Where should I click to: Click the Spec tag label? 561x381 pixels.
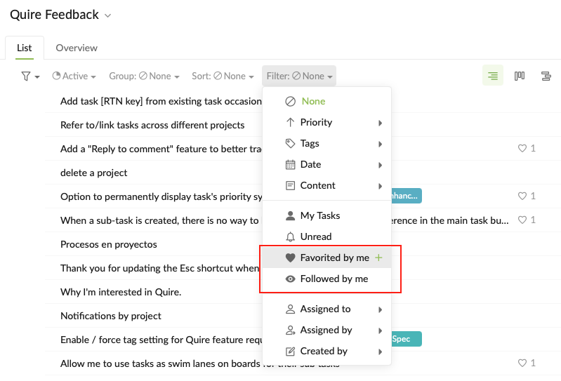pyautogui.click(x=407, y=339)
